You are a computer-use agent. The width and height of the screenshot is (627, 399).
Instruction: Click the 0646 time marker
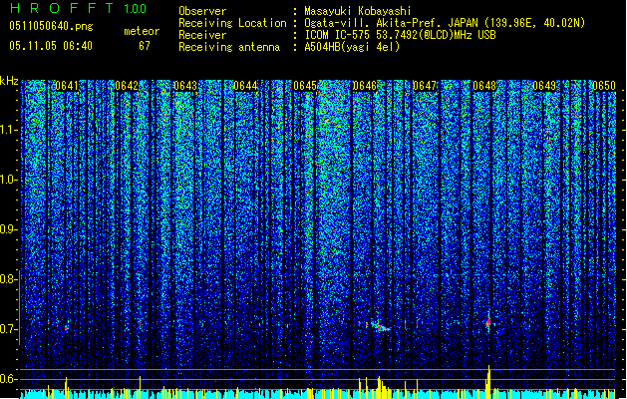coord(365,86)
